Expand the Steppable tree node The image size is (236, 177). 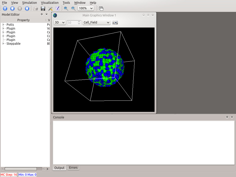coord(3,44)
